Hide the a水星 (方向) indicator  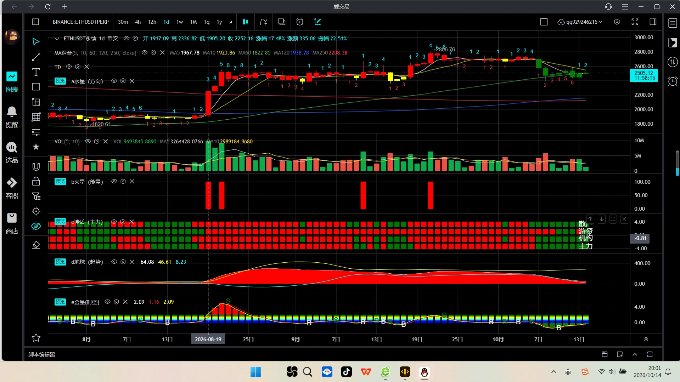[114, 81]
